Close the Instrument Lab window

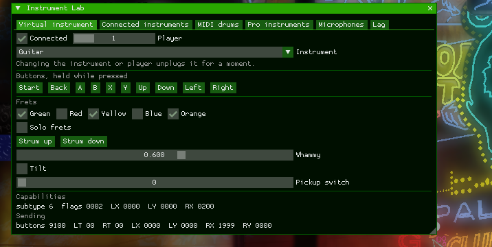click(430, 8)
